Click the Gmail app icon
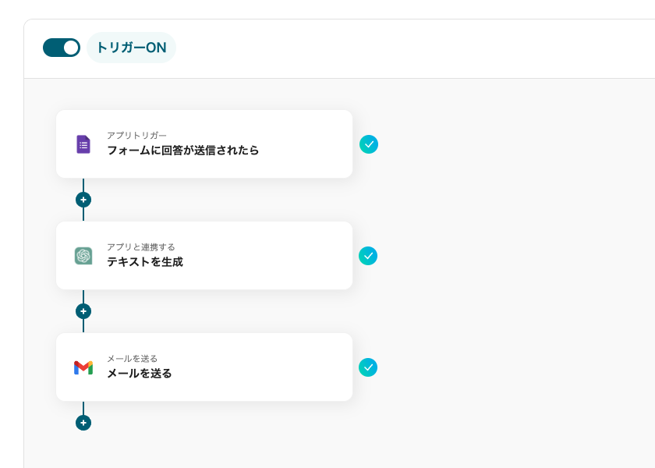The width and height of the screenshot is (655, 468). point(83,367)
